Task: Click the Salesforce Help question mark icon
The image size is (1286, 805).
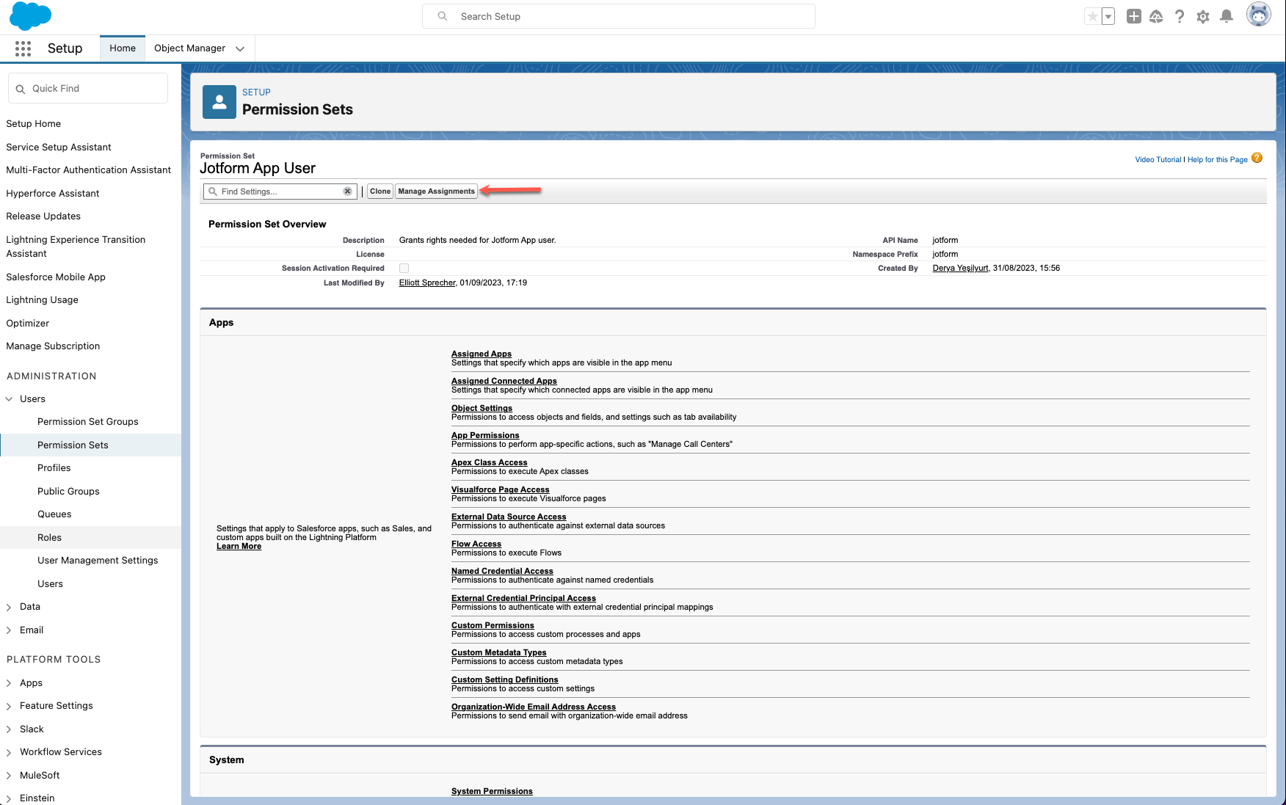Action: tap(1180, 16)
